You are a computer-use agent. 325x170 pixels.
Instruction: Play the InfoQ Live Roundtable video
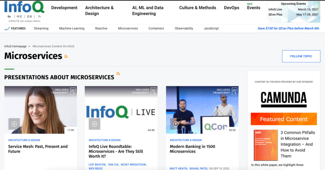(x=95, y=124)
